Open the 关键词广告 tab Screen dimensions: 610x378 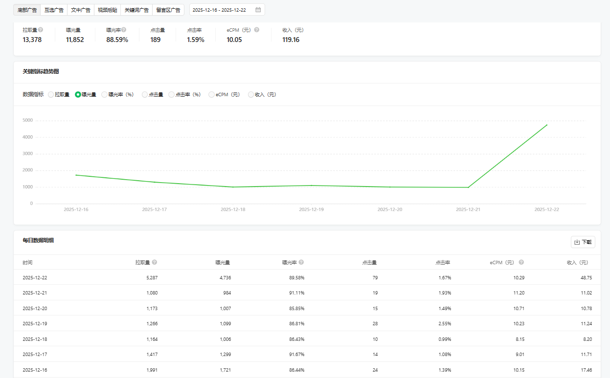tap(136, 10)
